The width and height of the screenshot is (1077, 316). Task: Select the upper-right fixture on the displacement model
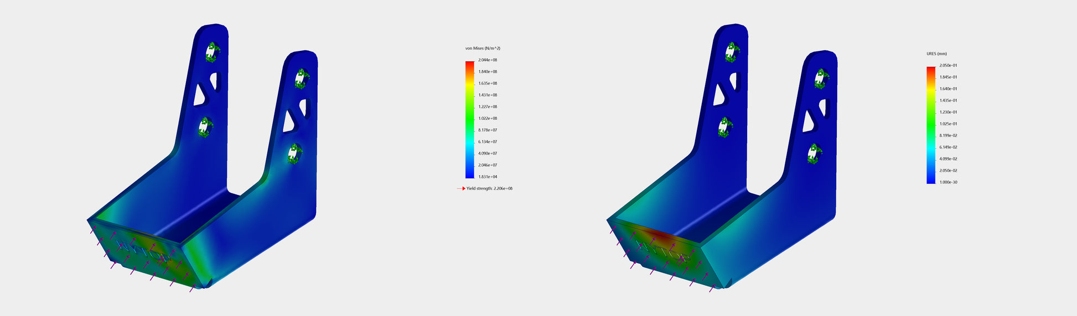point(821,79)
